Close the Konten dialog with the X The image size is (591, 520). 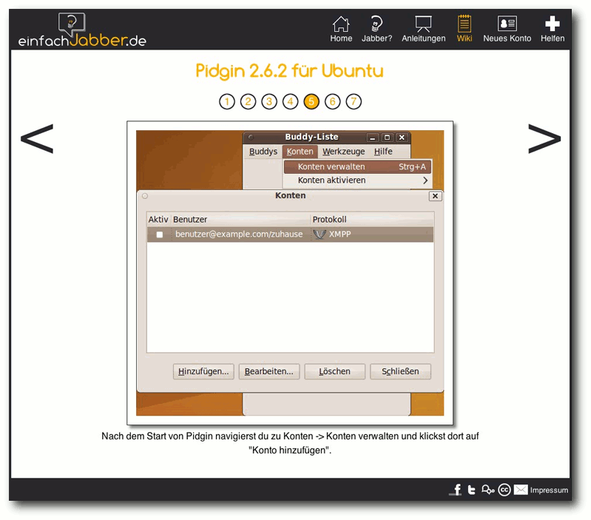point(436,196)
